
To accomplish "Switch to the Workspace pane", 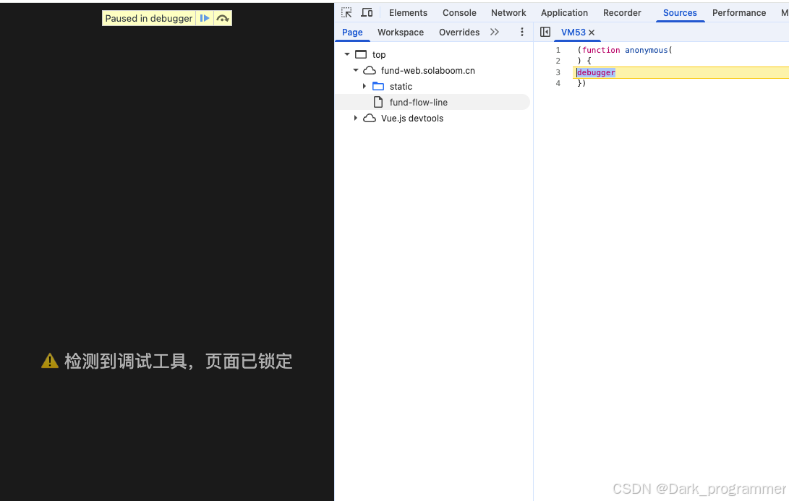I will point(401,33).
